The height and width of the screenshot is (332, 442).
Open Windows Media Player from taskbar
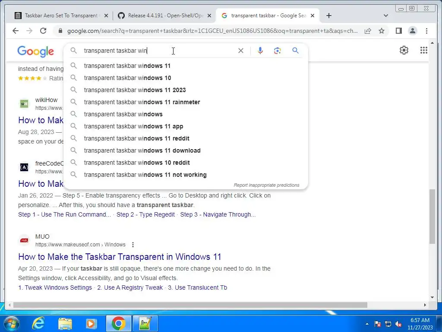[91, 323]
